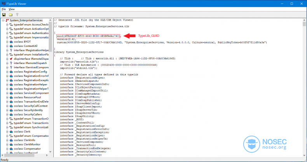
Task: Select the coclass BYOT tree label
Action: pyautogui.click(x=22, y=42)
